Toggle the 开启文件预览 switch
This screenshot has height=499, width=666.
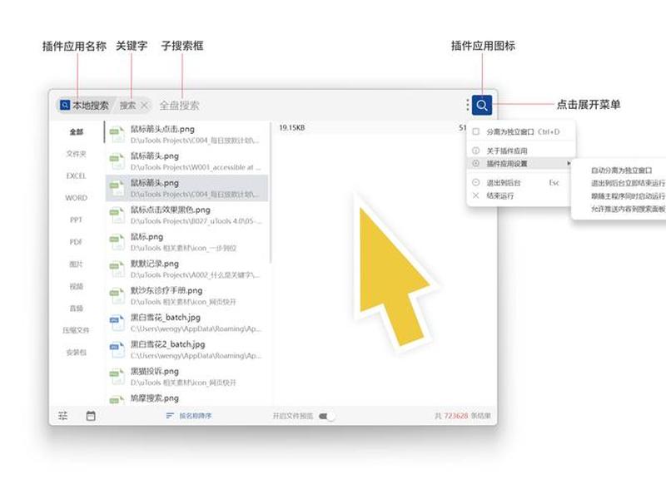pyautogui.click(x=326, y=416)
